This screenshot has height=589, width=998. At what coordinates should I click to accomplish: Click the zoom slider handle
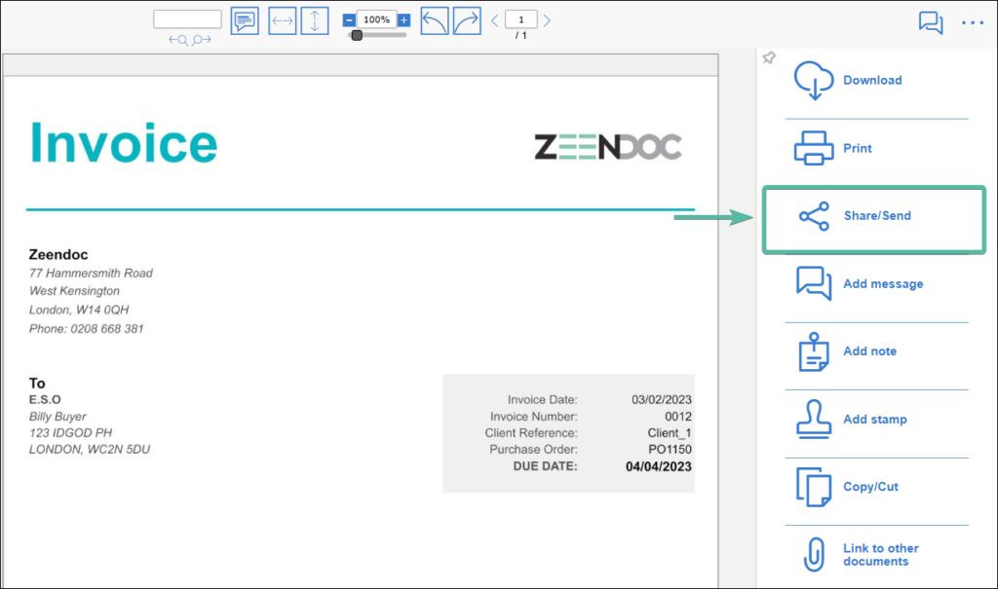click(x=357, y=36)
